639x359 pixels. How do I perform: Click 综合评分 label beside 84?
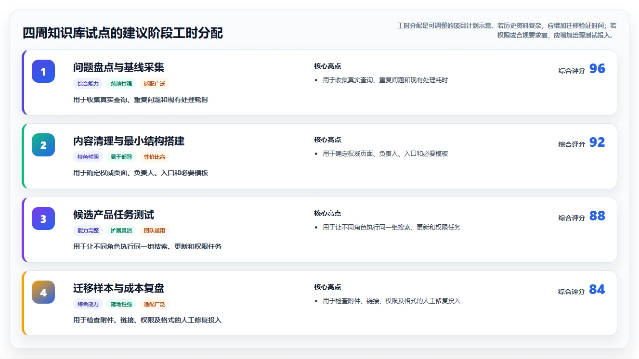click(572, 291)
